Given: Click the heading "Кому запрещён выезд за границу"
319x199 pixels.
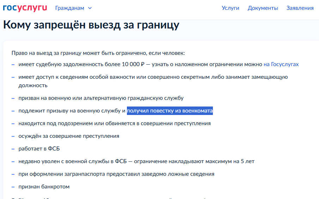Looking at the screenshot, I should pos(91,25).
